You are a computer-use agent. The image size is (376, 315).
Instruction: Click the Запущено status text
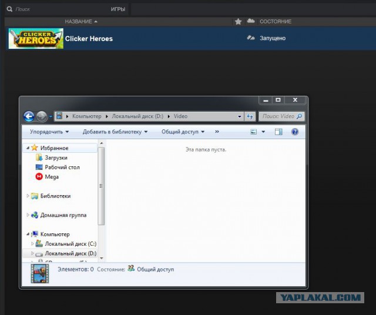point(273,38)
